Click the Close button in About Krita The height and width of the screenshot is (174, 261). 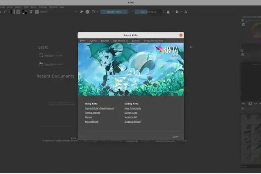pyautogui.click(x=176, y=137)
